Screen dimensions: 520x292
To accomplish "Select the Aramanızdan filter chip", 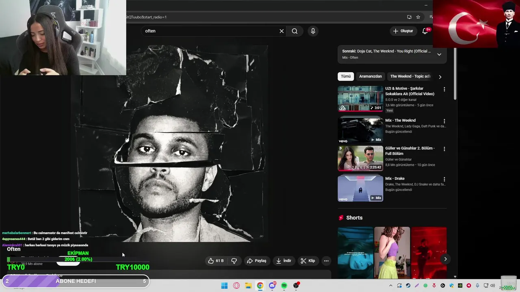I will [x=370, y=76].
